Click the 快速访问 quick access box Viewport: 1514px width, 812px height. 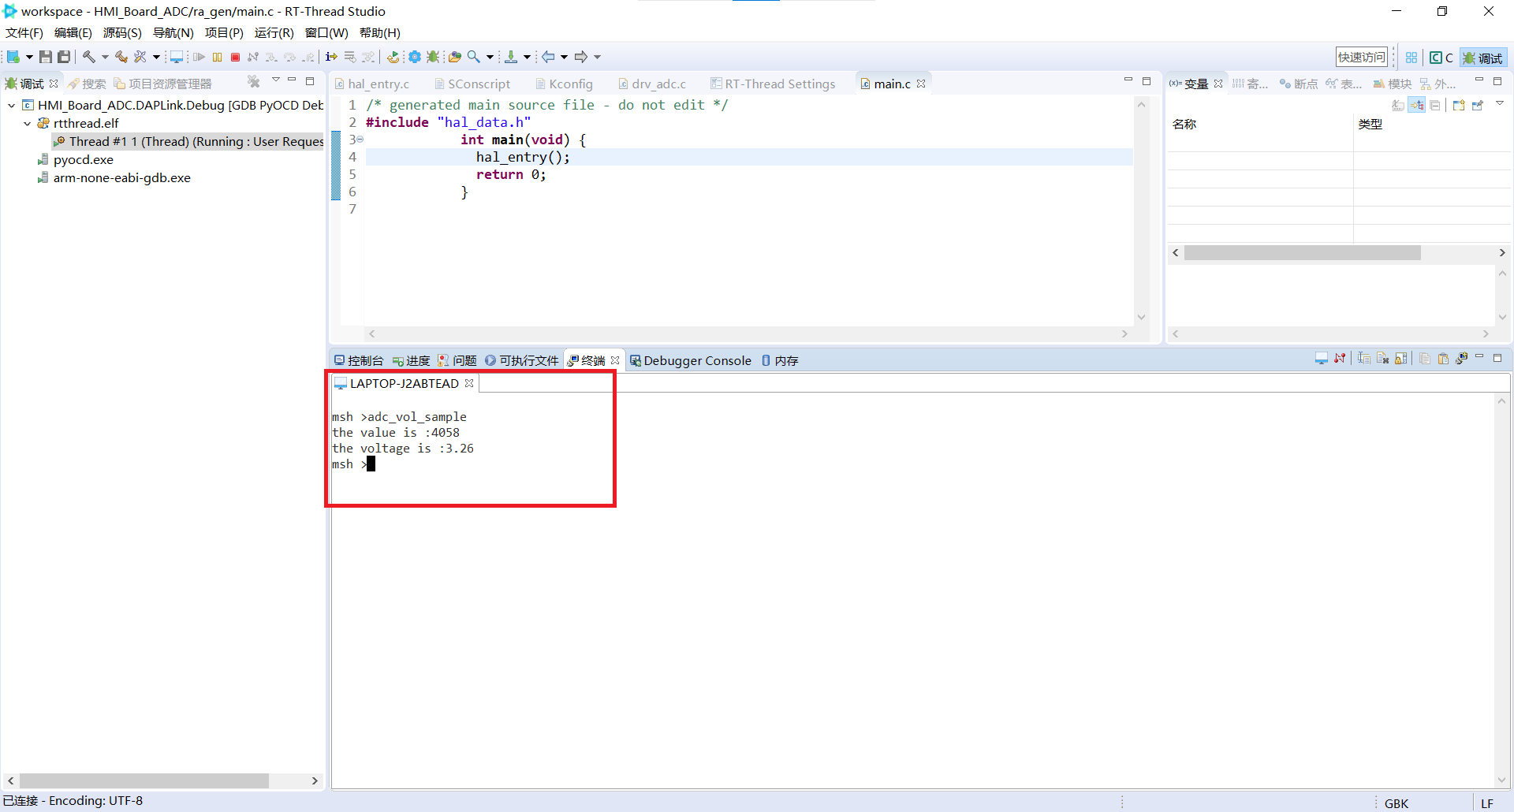click(1362, 58)
